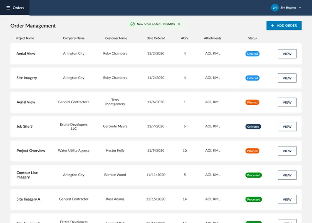Expand the Jim Hughes account dropdown chevron
This screenshot has height=223, width=312.
(300, 7)
